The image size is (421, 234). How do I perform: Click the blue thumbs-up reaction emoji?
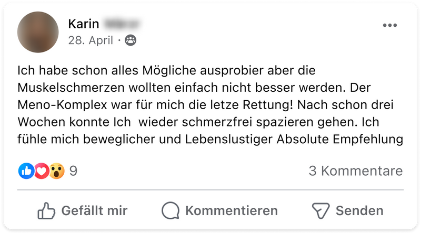coord(26,171)
